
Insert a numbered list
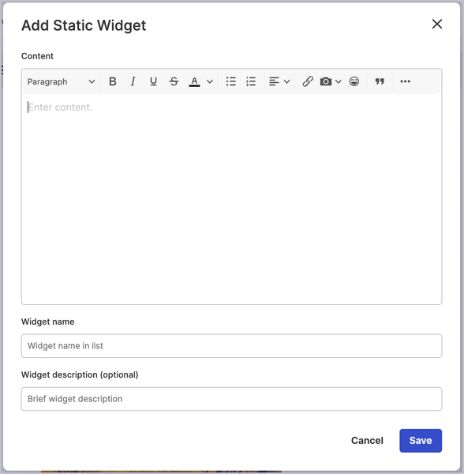coord(251,81)
